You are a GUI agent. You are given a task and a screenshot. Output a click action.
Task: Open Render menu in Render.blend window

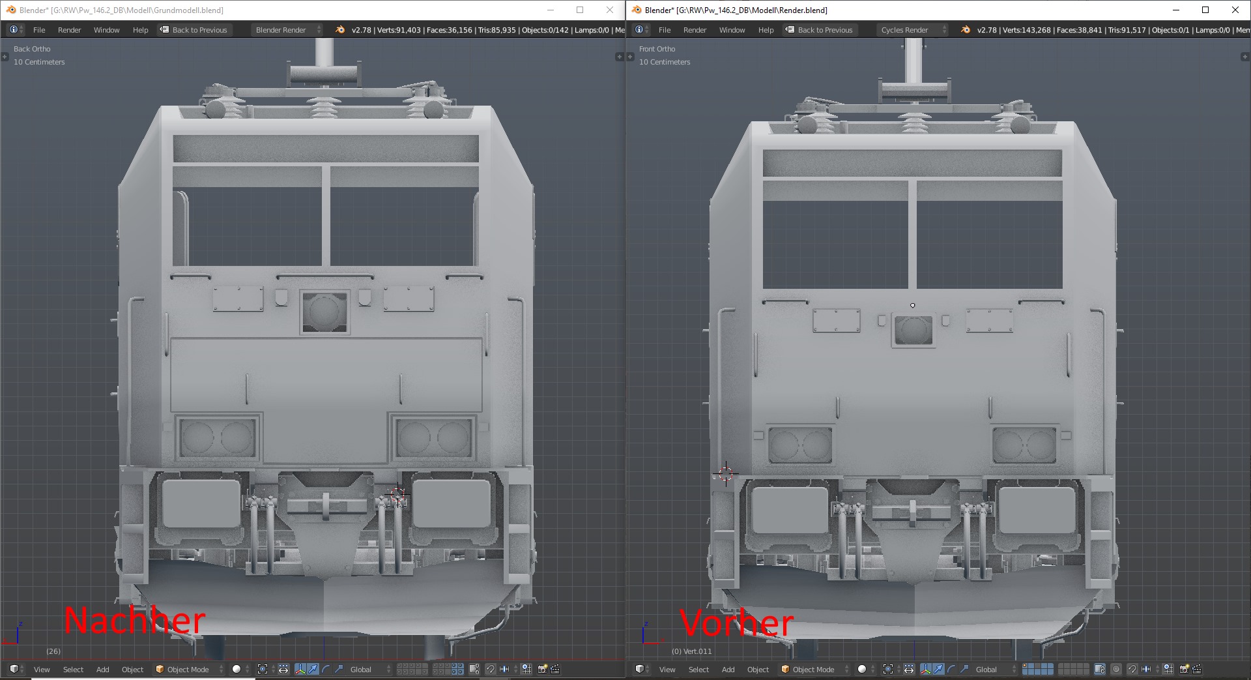coord(695,30)
